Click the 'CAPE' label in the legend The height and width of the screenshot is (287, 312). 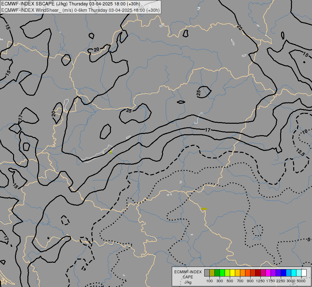(188, 277)
